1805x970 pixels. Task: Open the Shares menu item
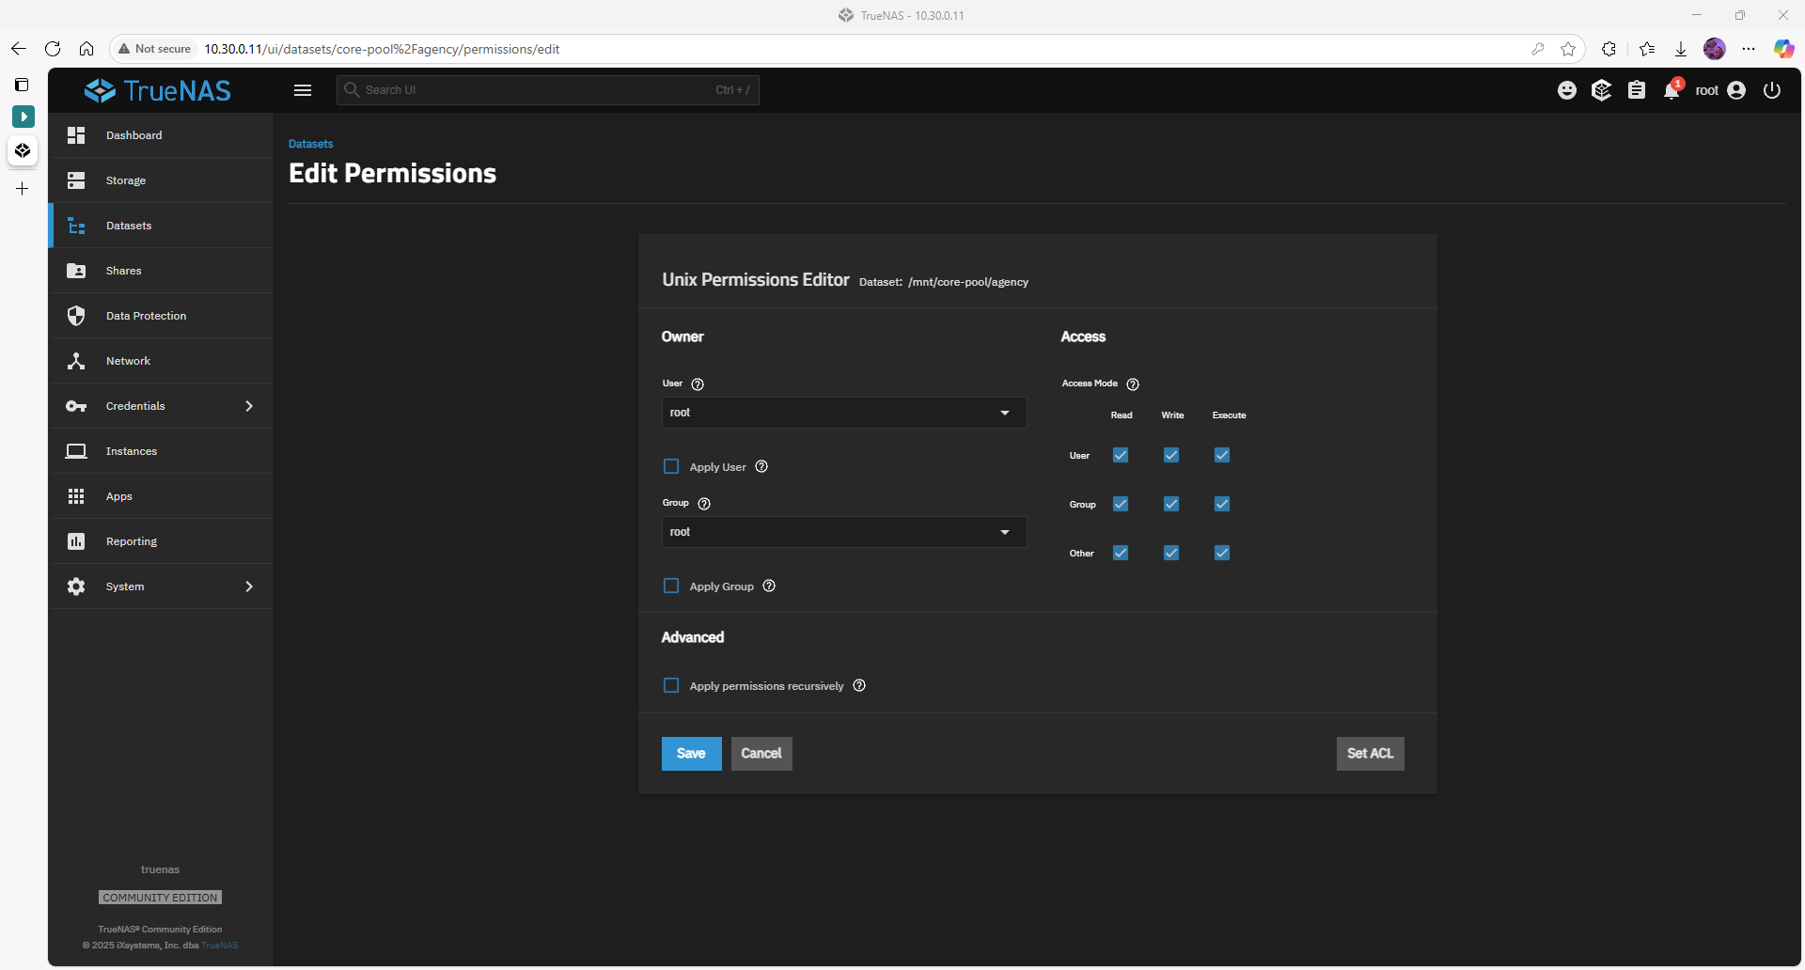tap(162, 271)
